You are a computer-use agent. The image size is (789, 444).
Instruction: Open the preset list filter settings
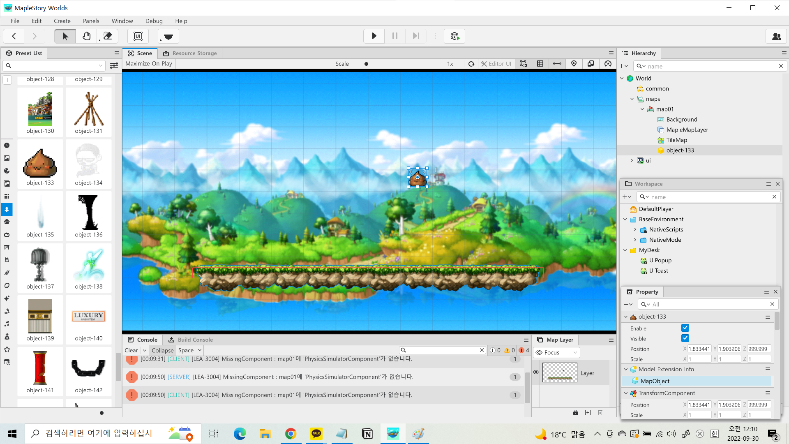(x=114, y=65)
